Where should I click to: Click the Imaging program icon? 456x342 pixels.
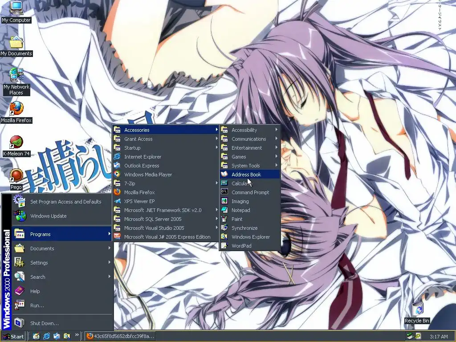coord(224,201)
